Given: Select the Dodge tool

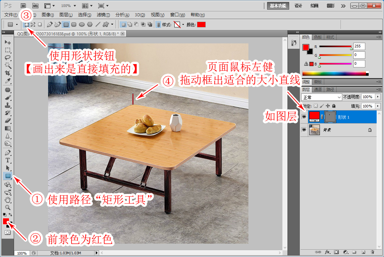Looking at the screenshot, I should click(8, 144).
